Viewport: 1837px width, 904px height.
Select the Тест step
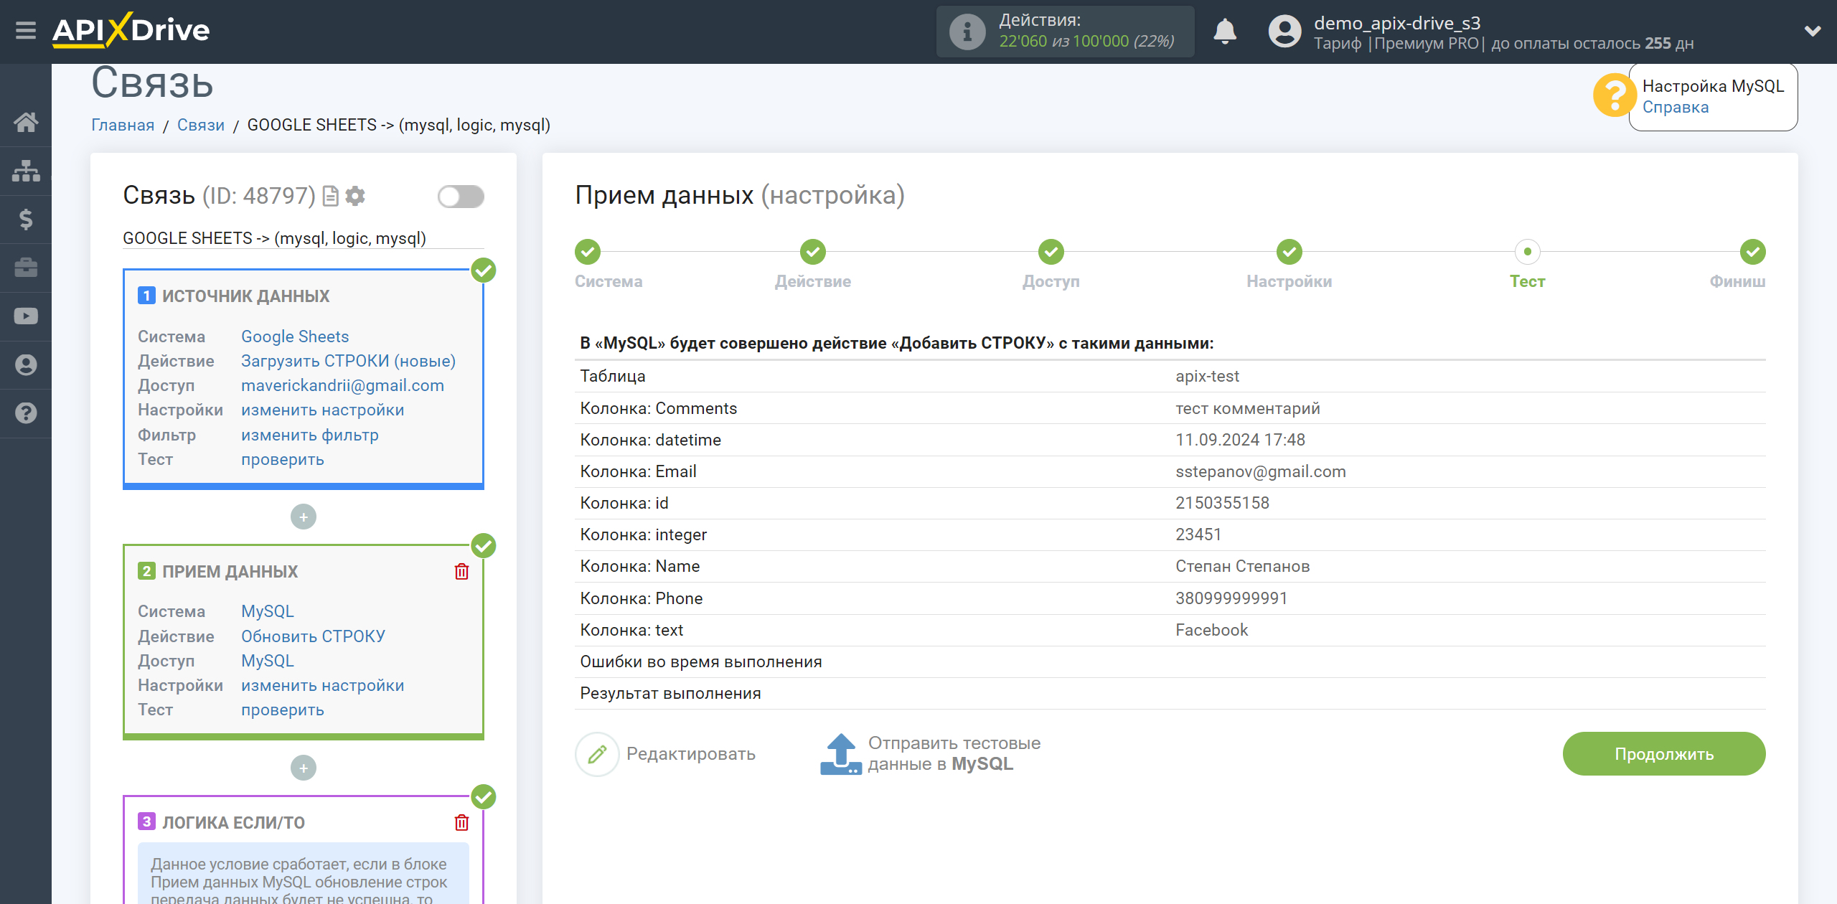coord(1528,252)
